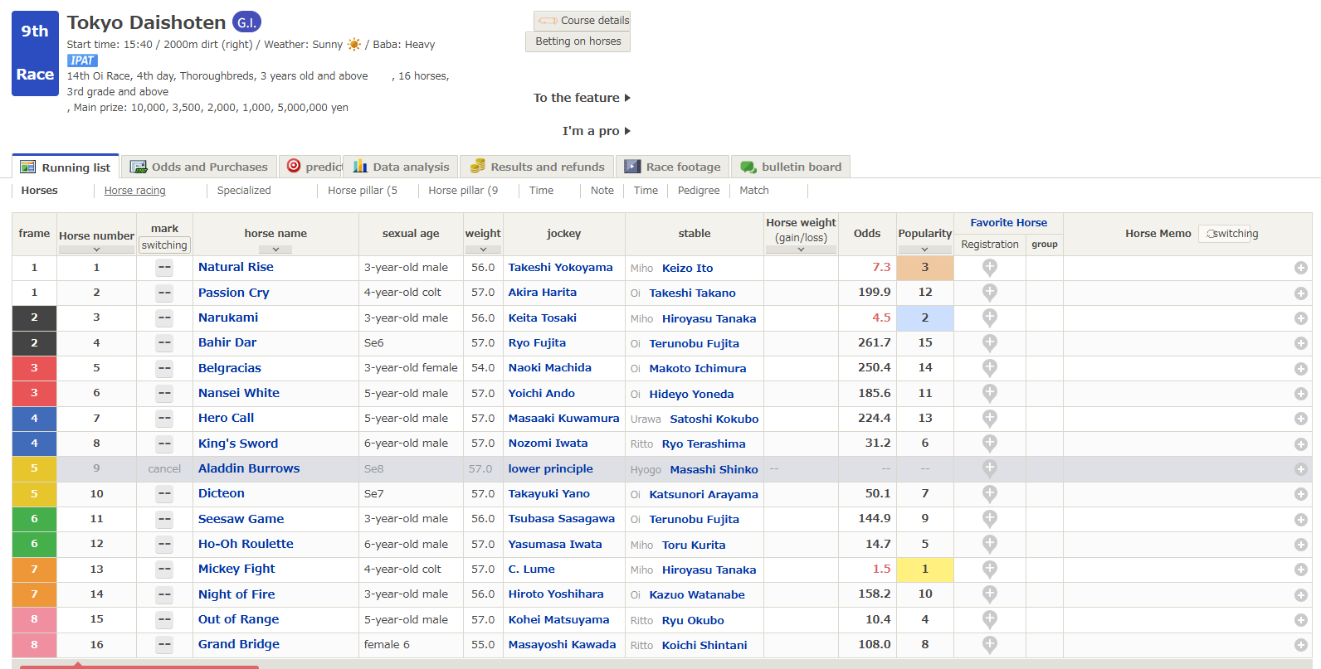The height and width of the screenshot is (669, 1321).
Task: Open stable link Koichi Shintani
Action: pos(704,645)
